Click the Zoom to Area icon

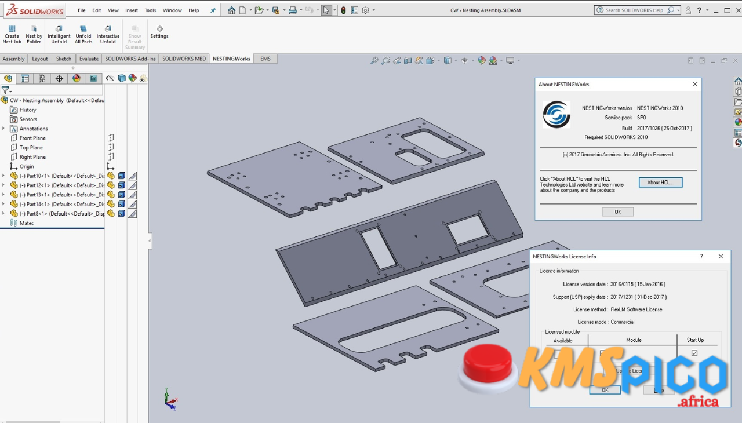[385, 60]
